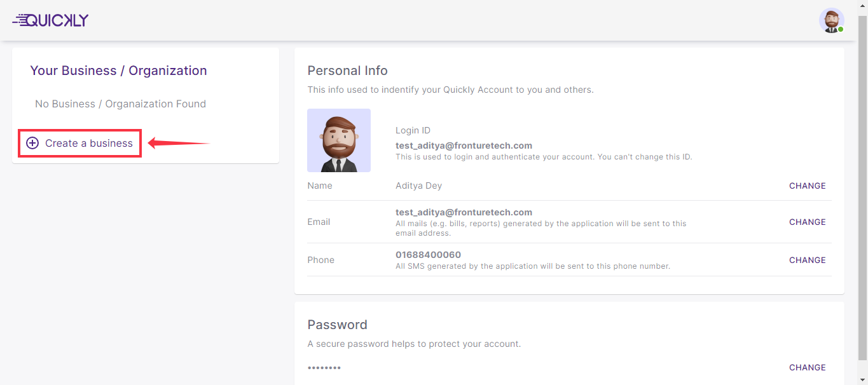
Task: Click the Login ID email address text
Action: click(464, 145)
